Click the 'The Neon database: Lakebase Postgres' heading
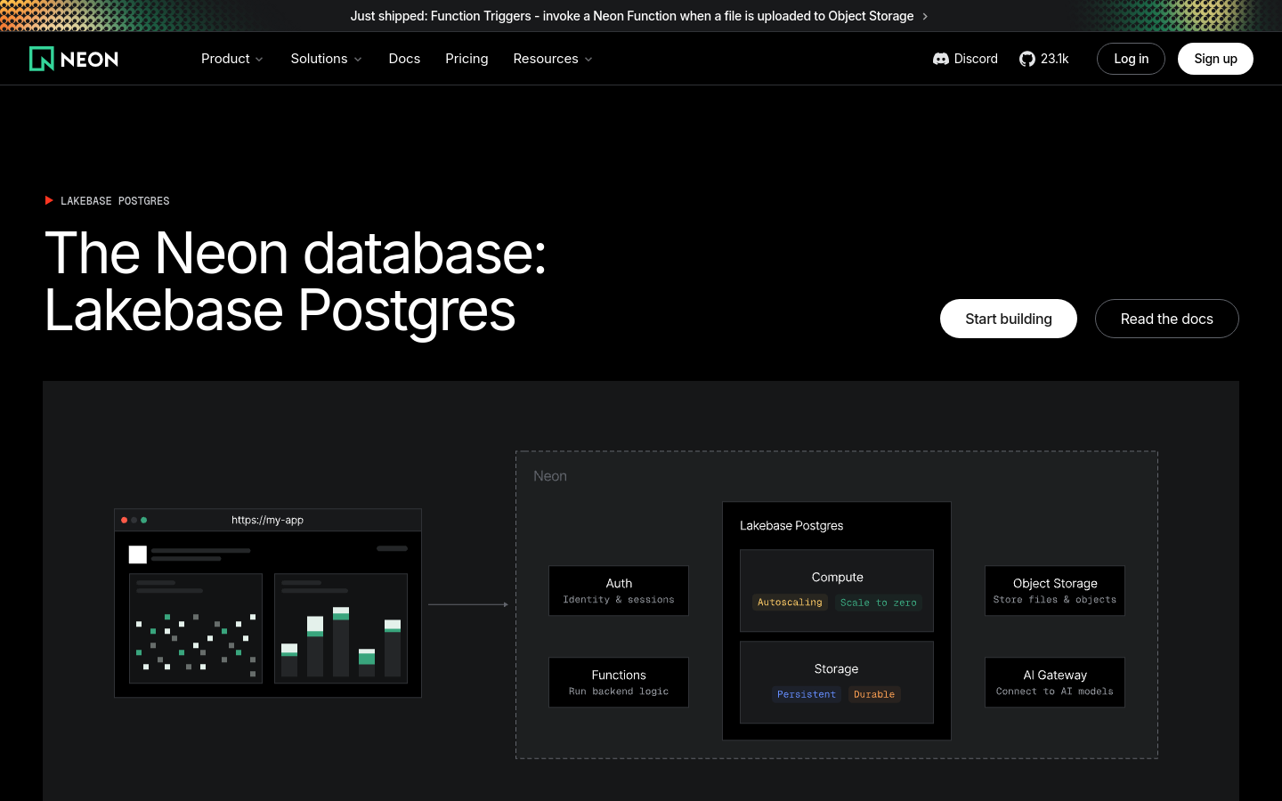The height and width of the screenshot is (801, 1282). click(x=296, y=281)
